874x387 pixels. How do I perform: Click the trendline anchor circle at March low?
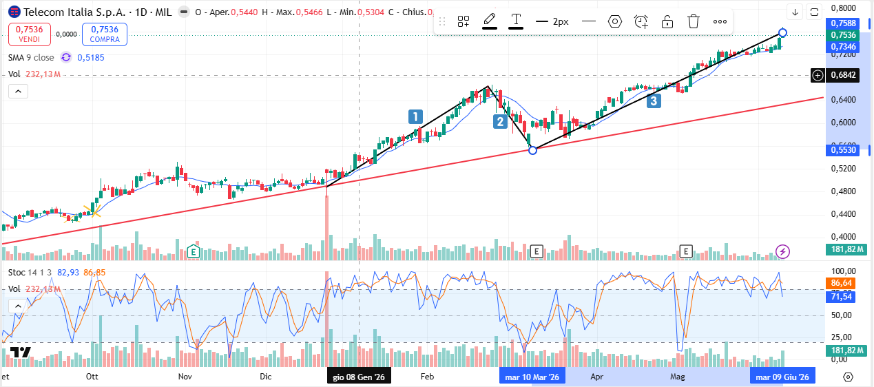[x=532, y=149]
